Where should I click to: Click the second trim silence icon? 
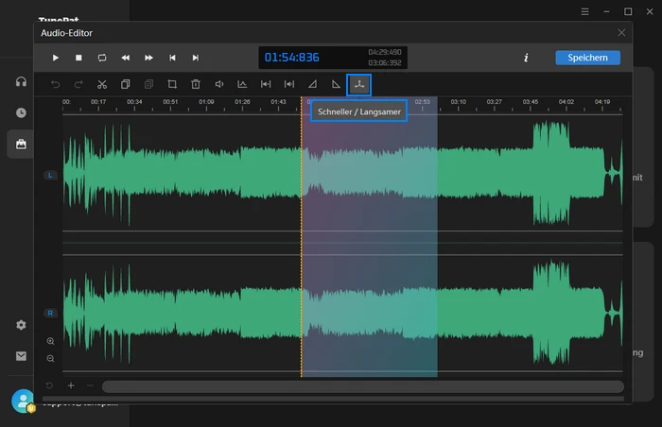pyautogui.click(x=289, y=84)
